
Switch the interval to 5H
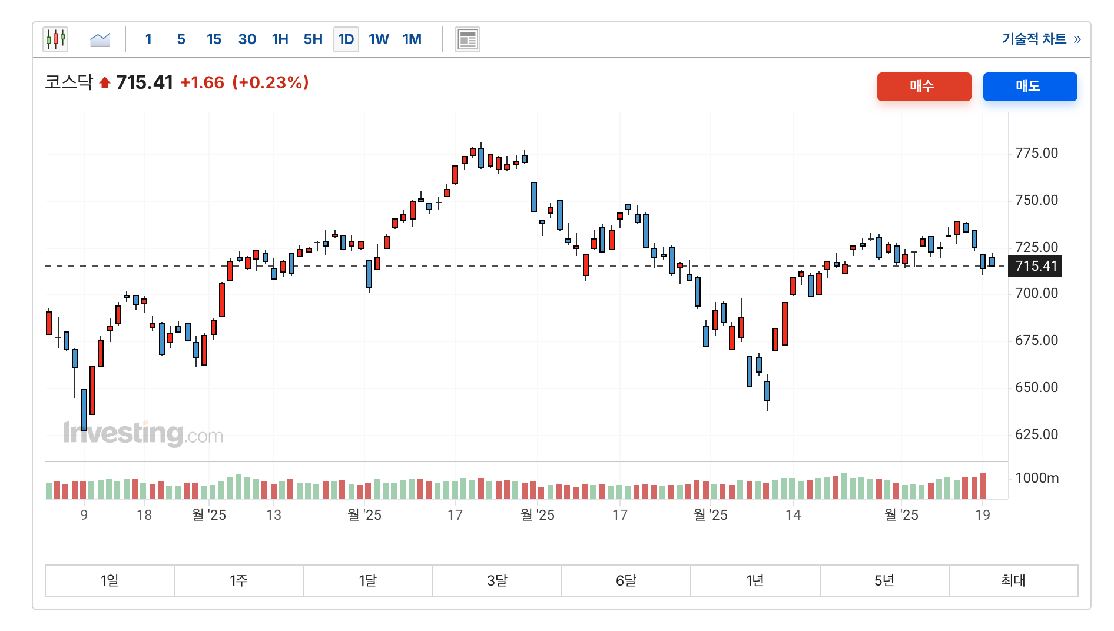pyautogui.click(x=313, y=39)
